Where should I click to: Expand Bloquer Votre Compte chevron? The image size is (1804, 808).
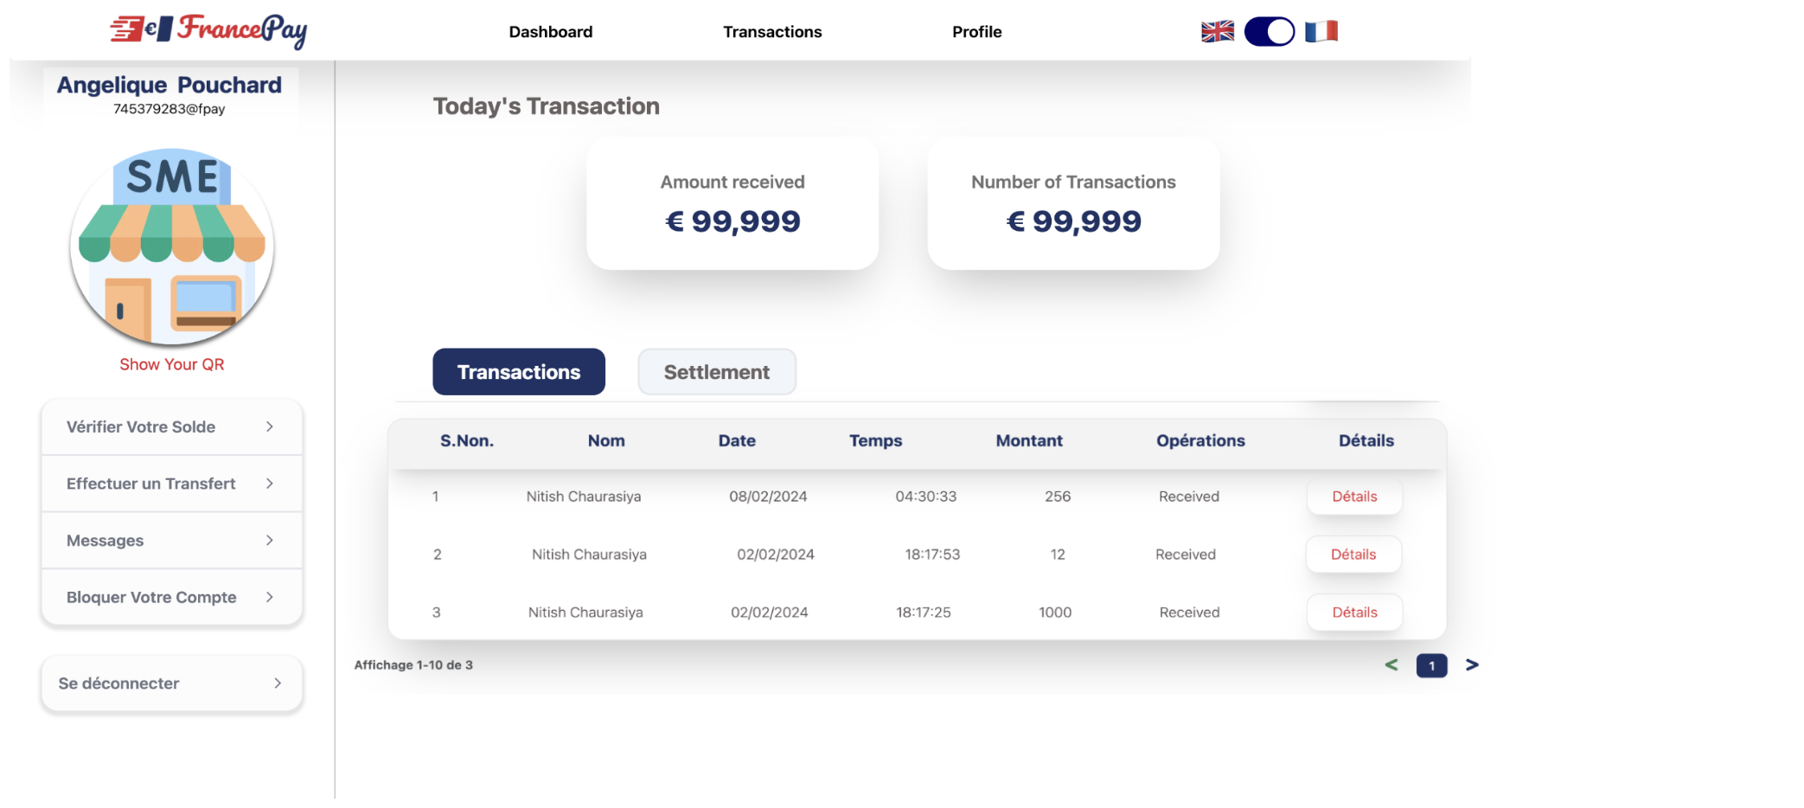270,597
